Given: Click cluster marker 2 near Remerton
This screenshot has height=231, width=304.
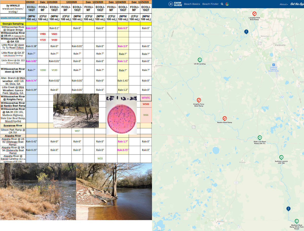Looking at the screenshot, I should point(246,32).
